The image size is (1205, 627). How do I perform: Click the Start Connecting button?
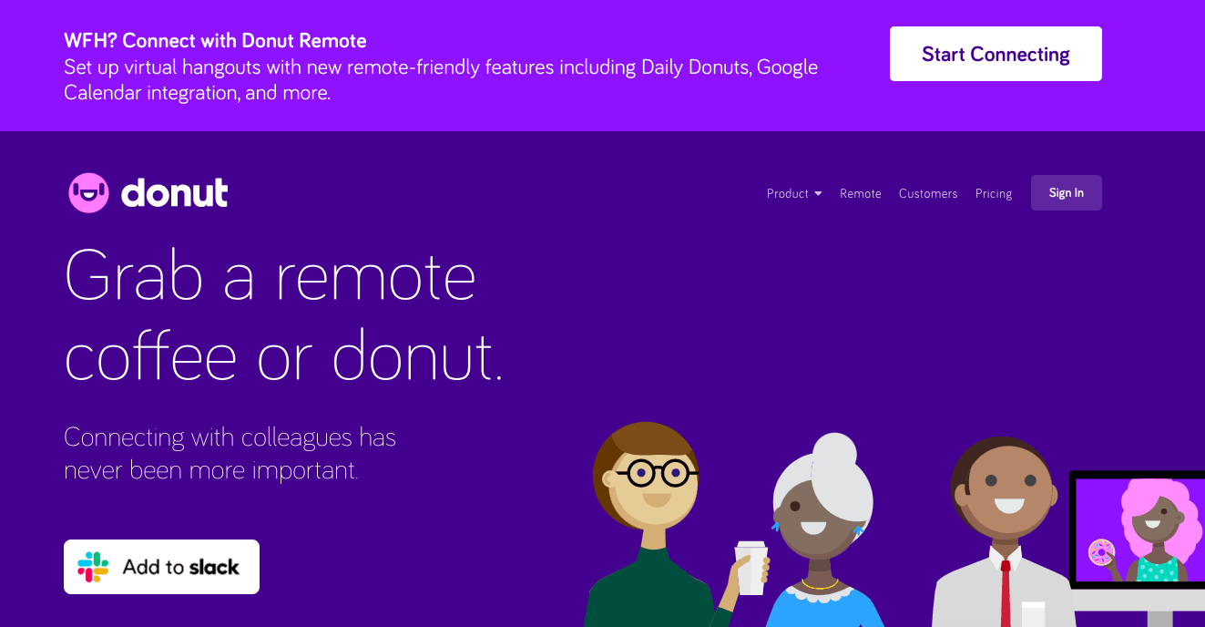point(996,54)
